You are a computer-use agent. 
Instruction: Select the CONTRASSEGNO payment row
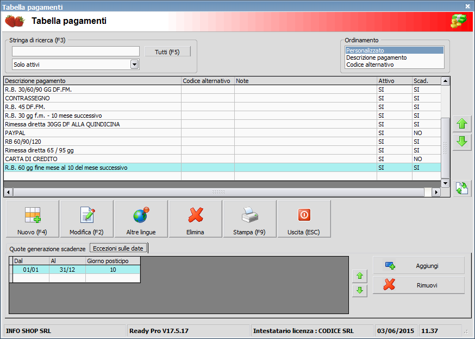tap(222, 98)
